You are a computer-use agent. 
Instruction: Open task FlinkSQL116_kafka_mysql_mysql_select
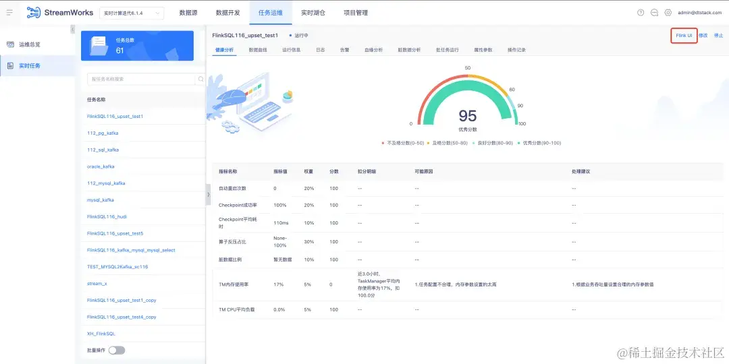(x=131, y=250)
